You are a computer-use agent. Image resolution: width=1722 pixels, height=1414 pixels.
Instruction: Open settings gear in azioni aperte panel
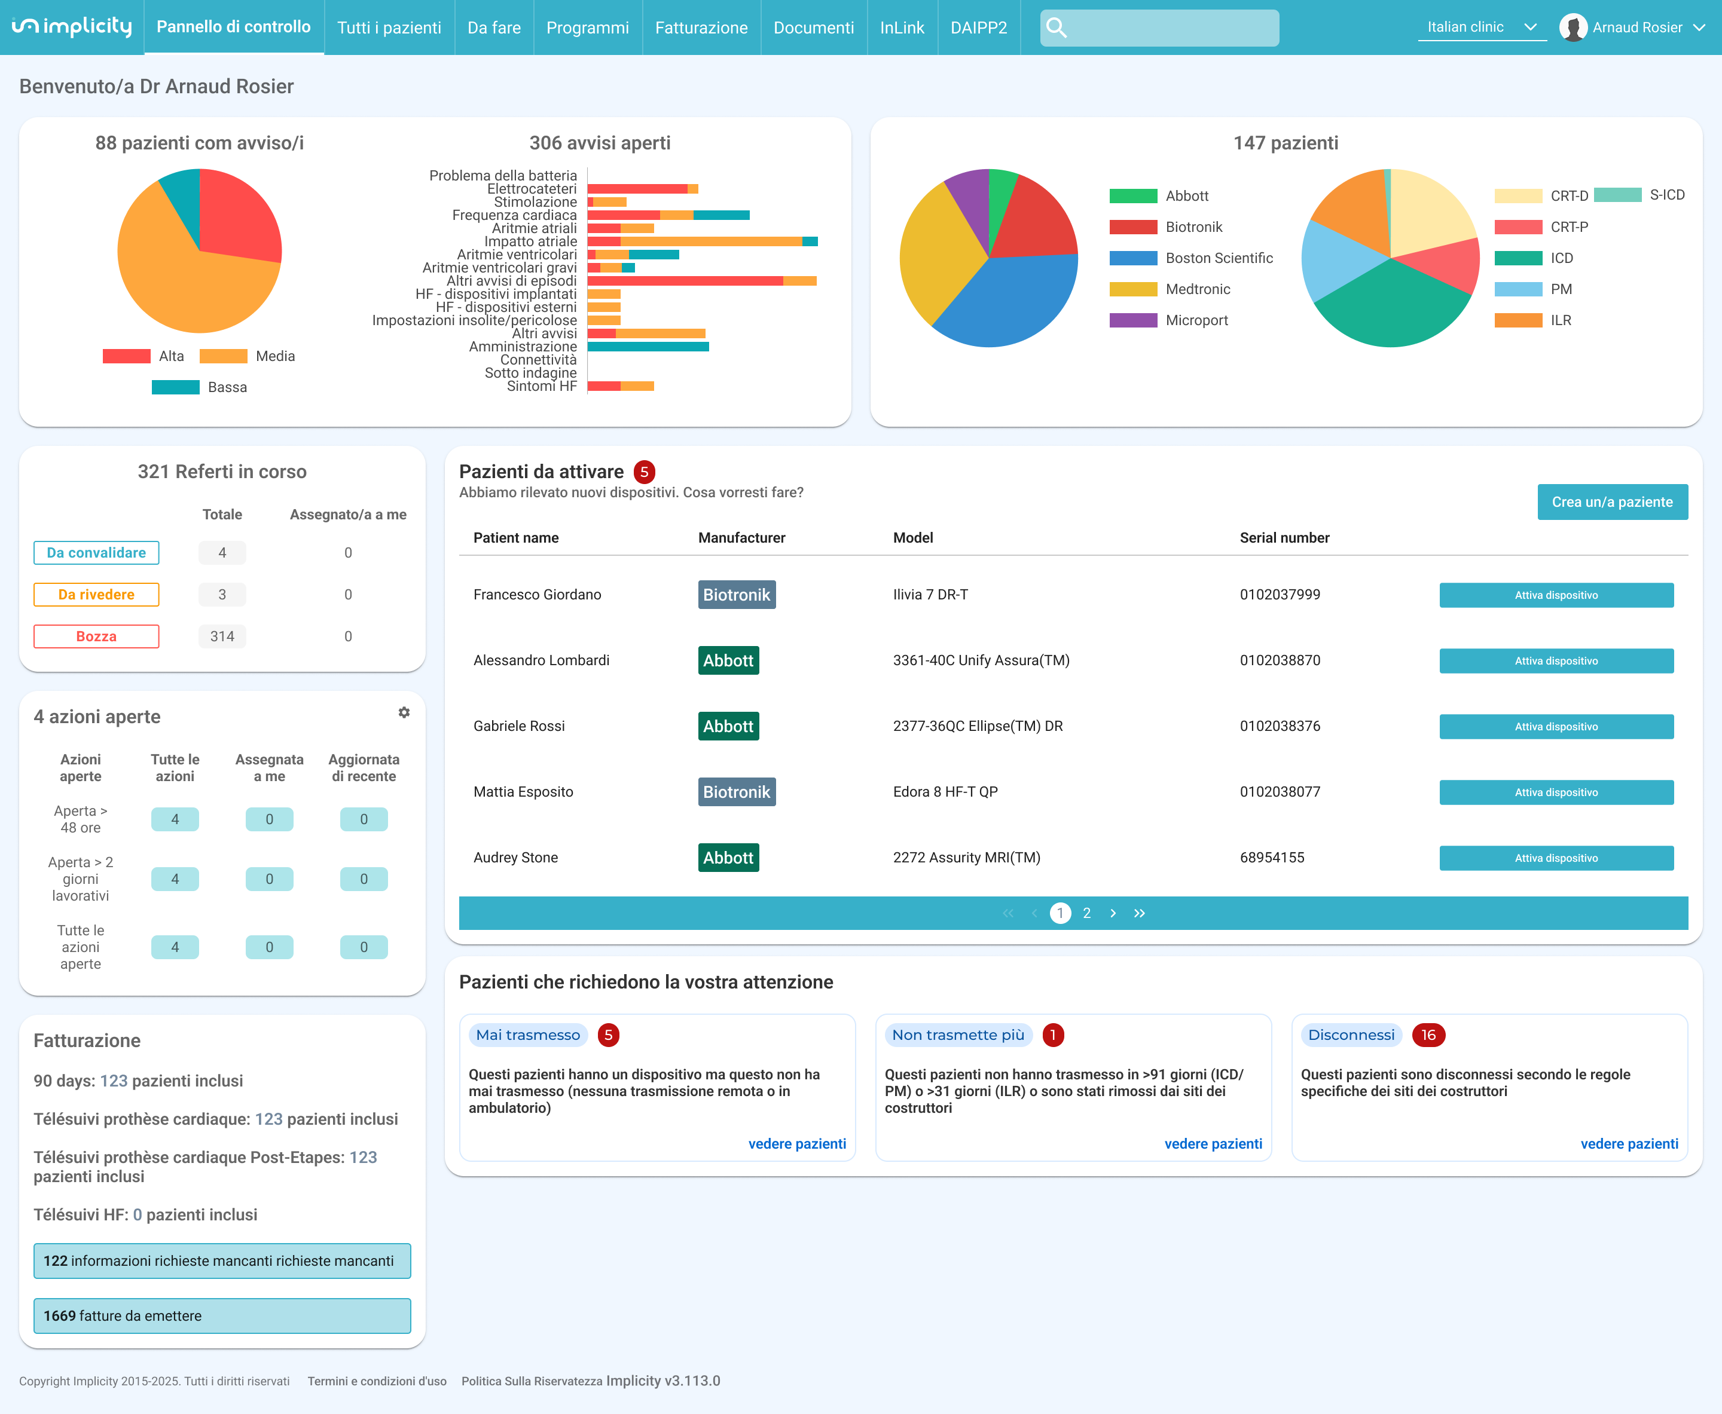point(404,713)
